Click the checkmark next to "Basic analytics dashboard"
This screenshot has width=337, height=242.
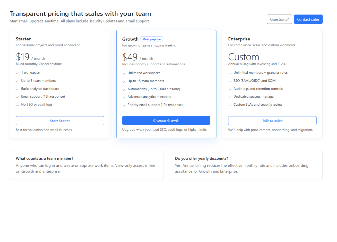click(x=18, y=89)
